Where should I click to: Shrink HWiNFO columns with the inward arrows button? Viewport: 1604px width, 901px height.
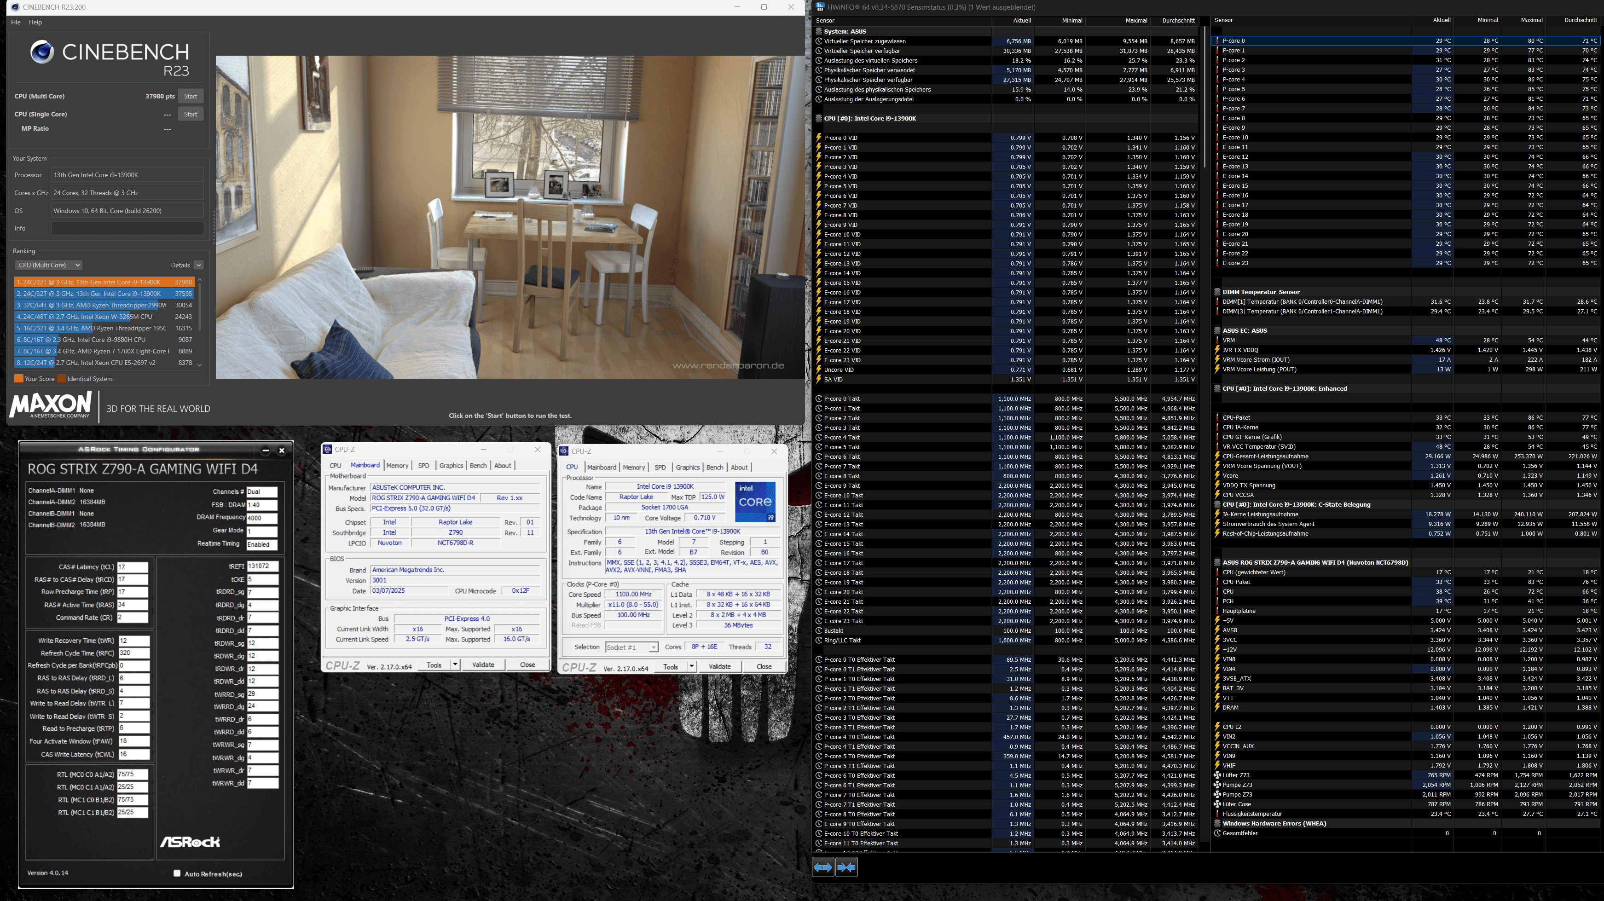(846, 867)
